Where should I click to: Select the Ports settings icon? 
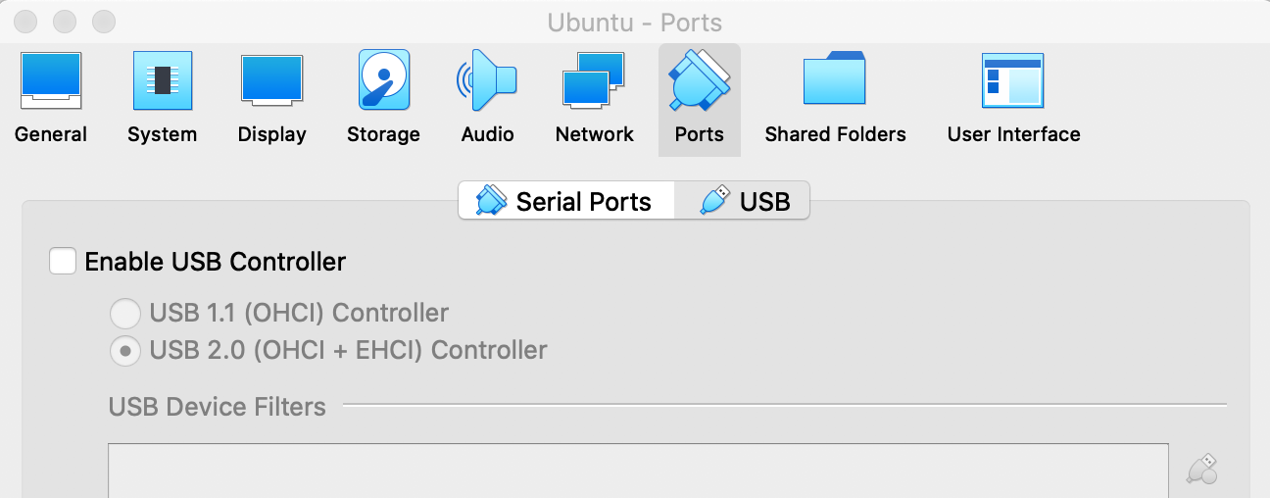tap(699, 98)
